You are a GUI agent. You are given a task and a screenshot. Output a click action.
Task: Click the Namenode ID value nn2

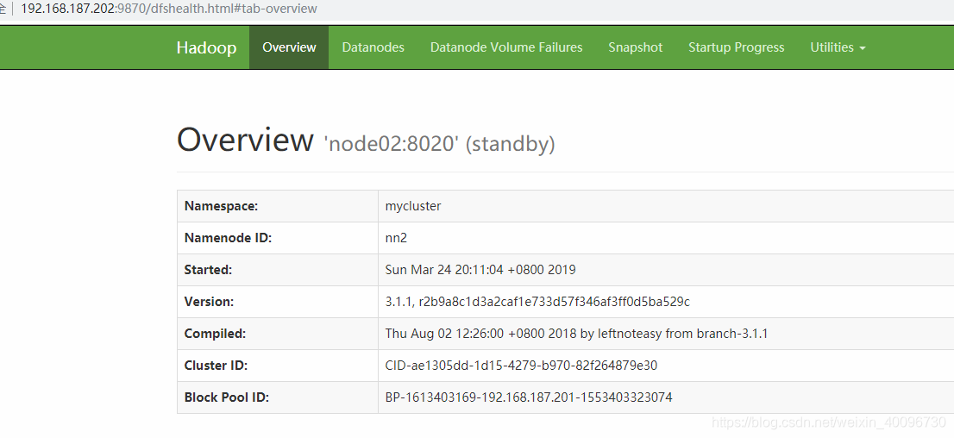pos(396,238)
